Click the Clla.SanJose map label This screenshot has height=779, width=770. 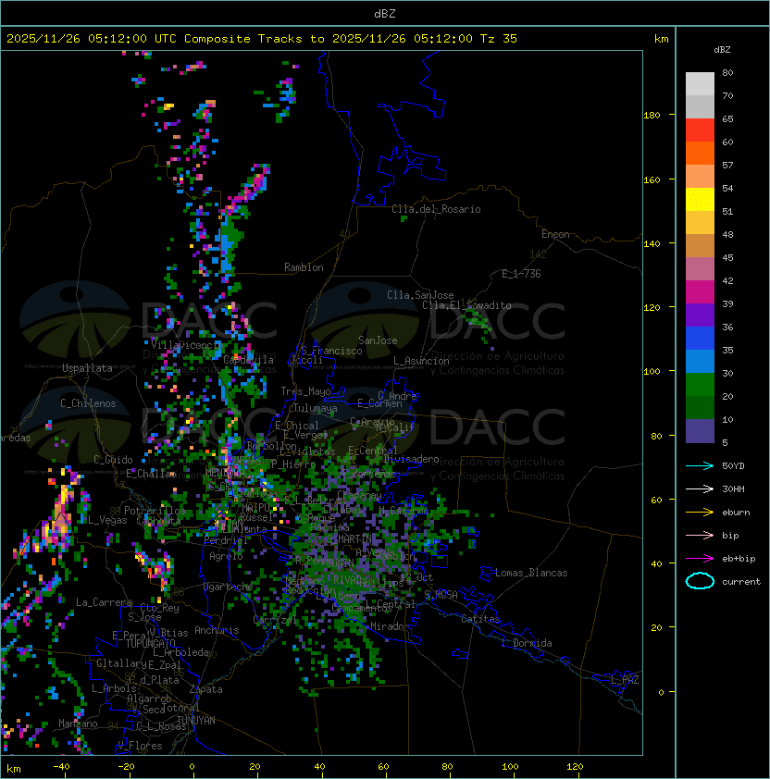(x=420, y=295)
